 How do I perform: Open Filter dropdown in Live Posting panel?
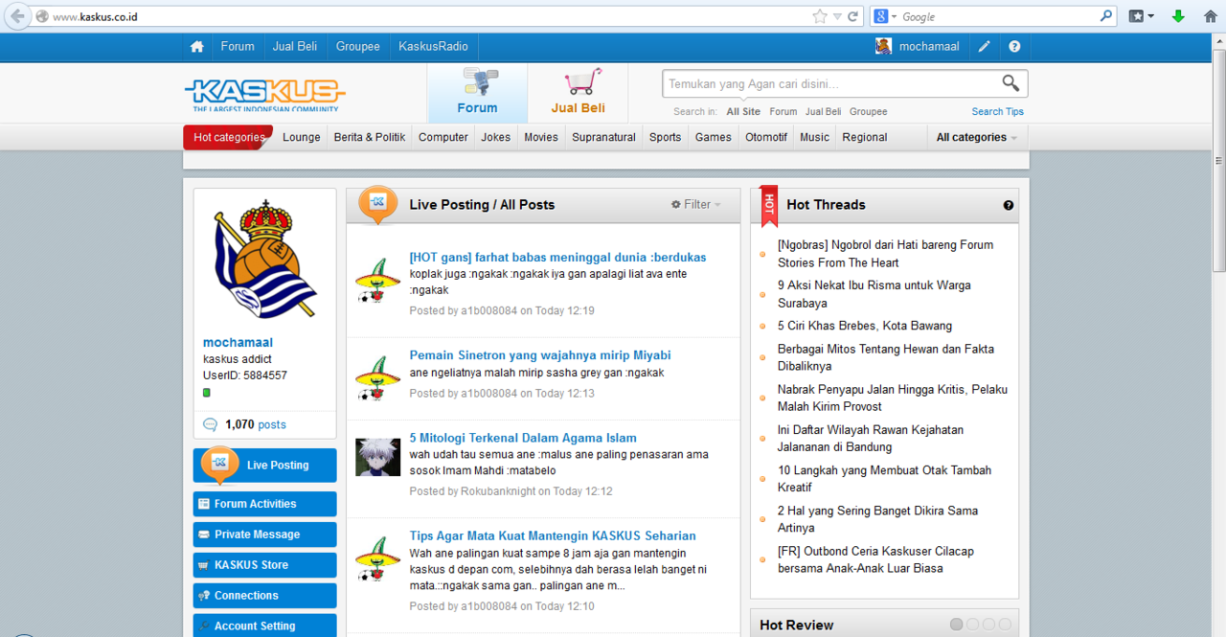[696, 204]
